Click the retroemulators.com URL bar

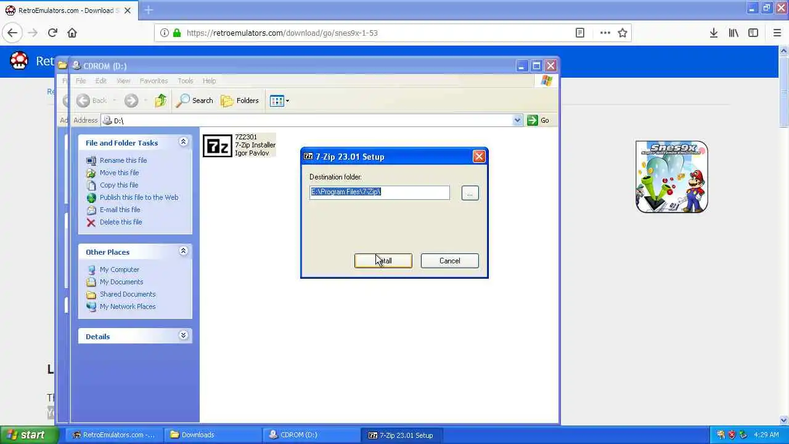tap(376, 33)
